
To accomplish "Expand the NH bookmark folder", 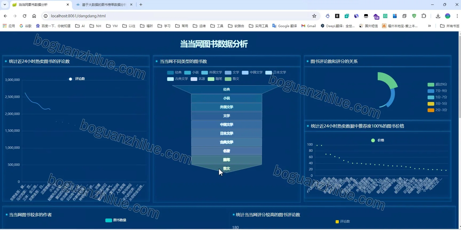I will pos(96,26).
